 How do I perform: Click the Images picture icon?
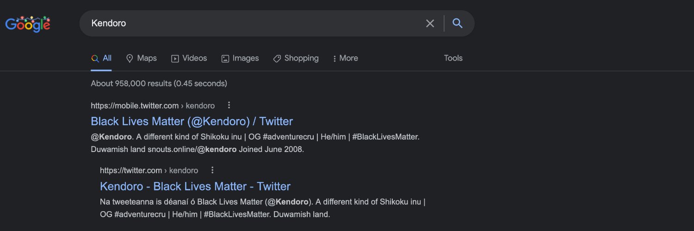(225, 59)
